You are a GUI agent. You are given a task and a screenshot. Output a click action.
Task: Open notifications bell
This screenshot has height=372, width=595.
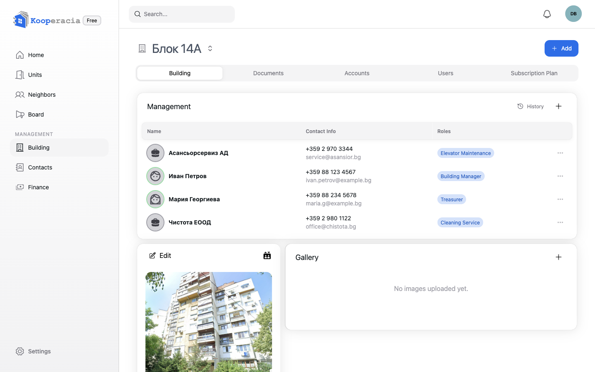547,14
